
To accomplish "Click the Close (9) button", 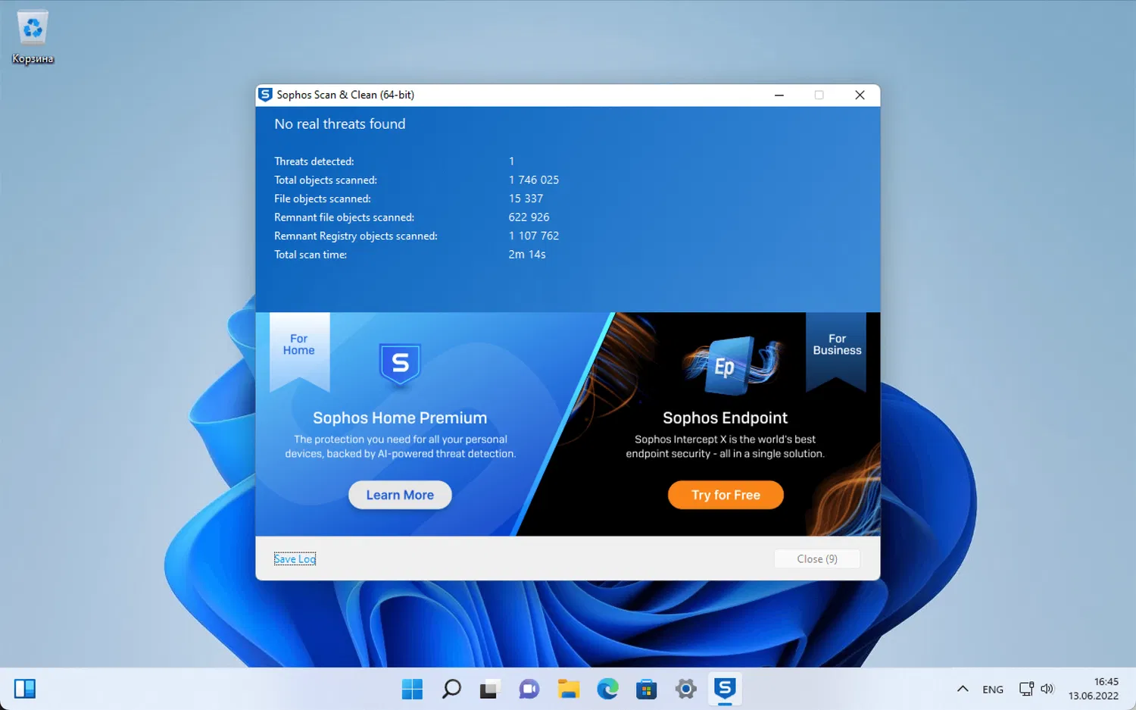I will (817, 559).
